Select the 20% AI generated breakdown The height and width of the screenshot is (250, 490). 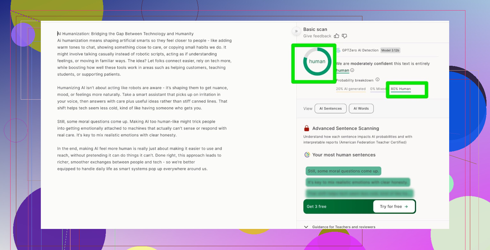(351, 89)
